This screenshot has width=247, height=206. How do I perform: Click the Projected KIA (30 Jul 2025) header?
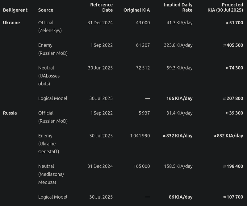[x=225, y=7]
